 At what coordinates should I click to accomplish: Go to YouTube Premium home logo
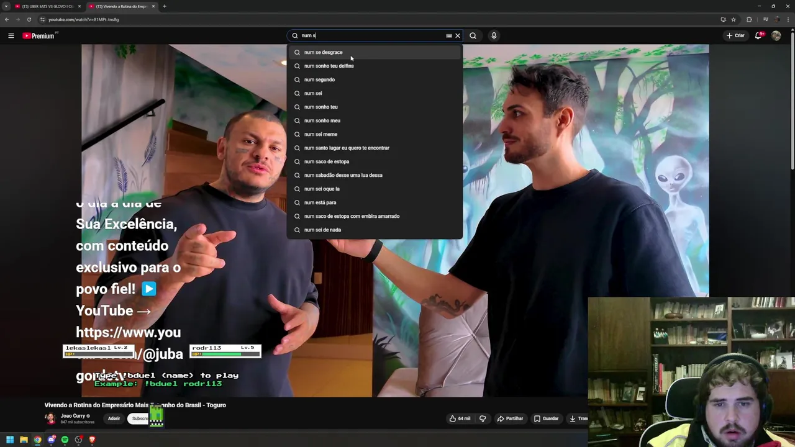click(x=39, y=35)
